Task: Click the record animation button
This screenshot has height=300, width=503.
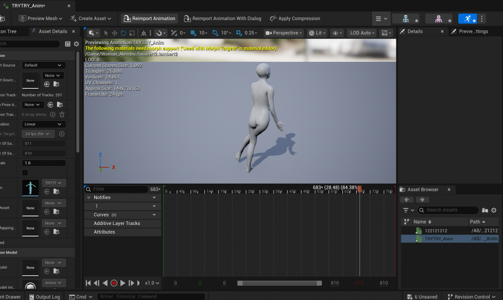Action: [x=114, y=283]
